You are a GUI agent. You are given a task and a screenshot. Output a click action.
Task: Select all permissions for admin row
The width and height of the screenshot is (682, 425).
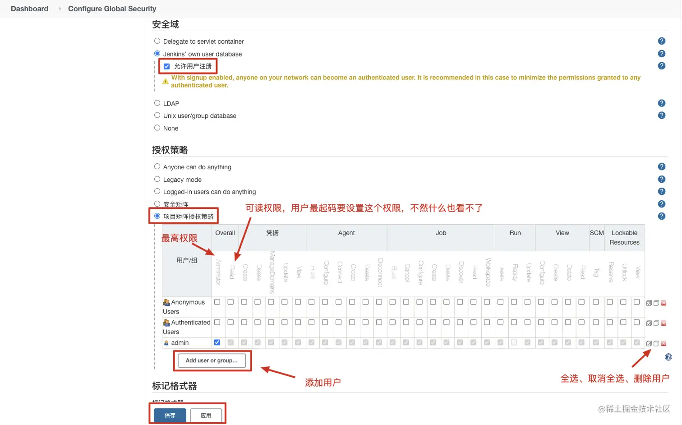pos(649,344)
